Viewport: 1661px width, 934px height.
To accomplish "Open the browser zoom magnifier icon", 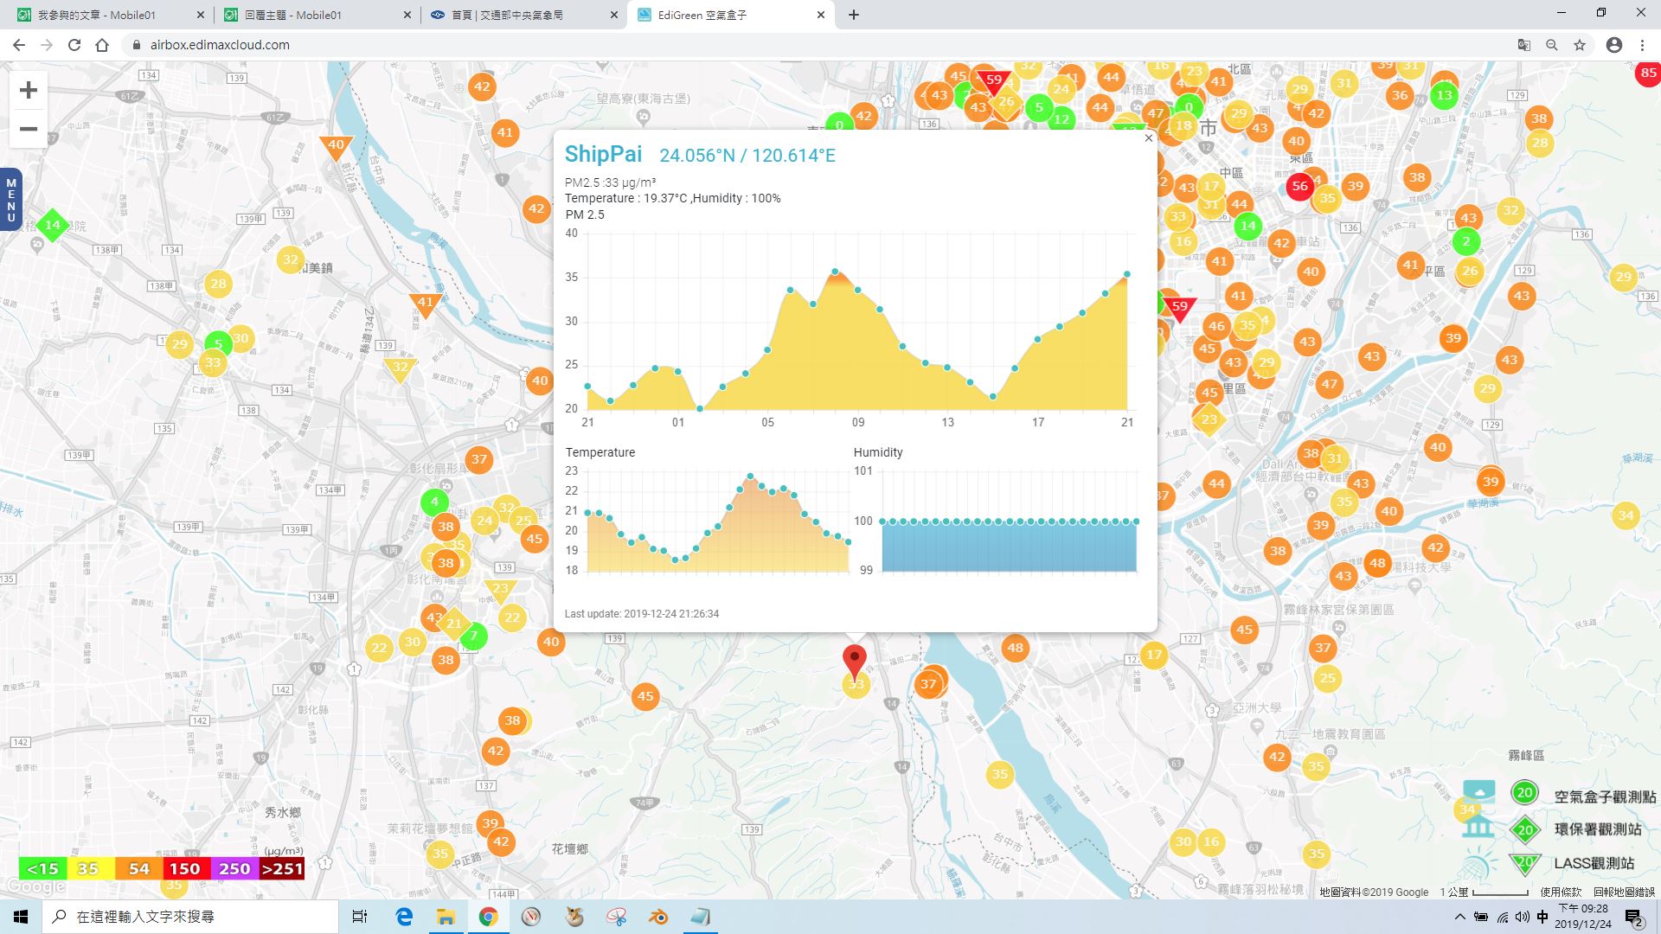I will [x=1552, y=45].
